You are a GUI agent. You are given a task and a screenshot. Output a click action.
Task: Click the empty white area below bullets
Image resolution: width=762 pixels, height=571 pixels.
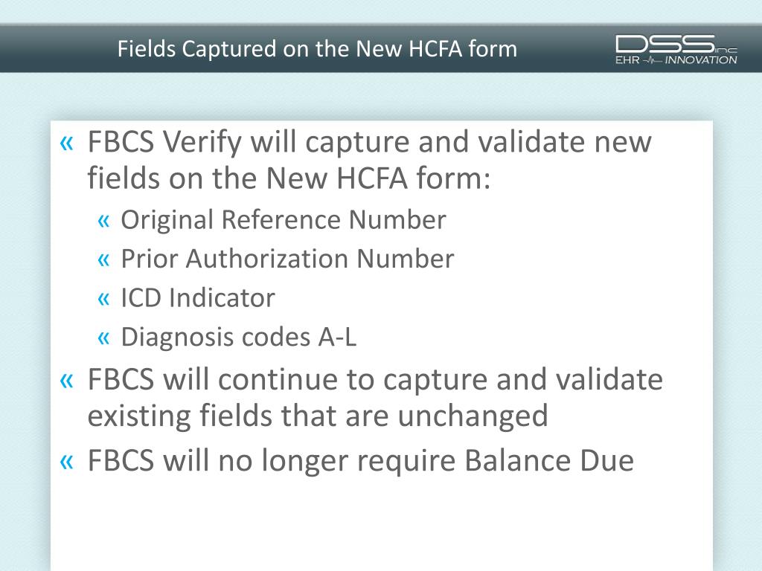point(382,524)
